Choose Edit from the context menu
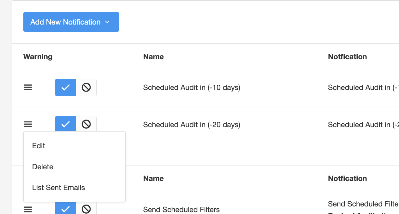This screenshot has height=214, width=399. pyautogui.click(x=74, y=146)
